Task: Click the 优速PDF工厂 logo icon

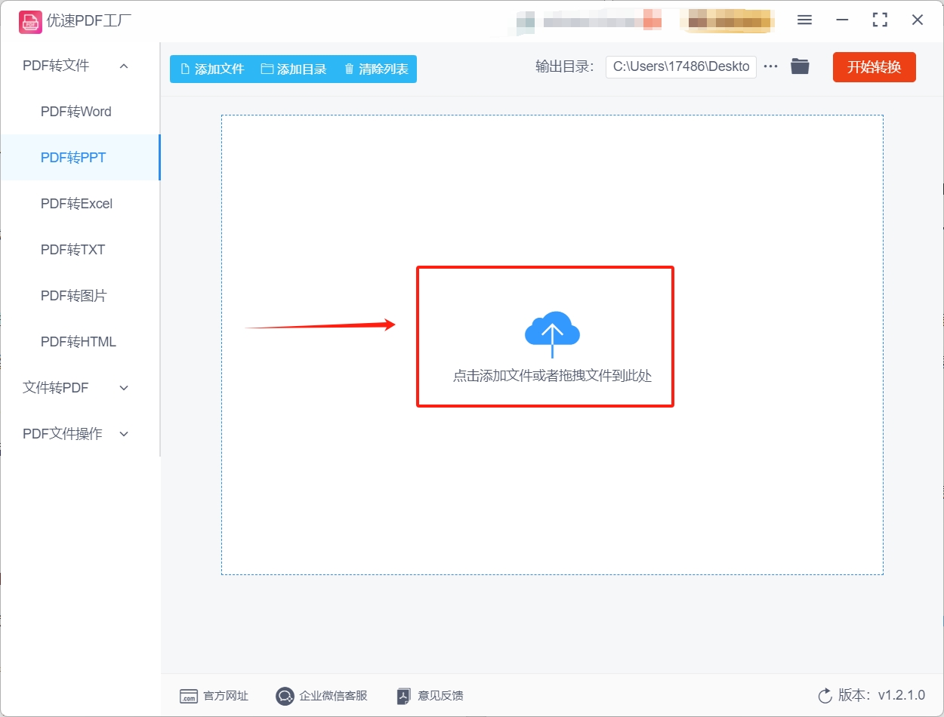Action: pyautogui.click(x=30, y=21)
